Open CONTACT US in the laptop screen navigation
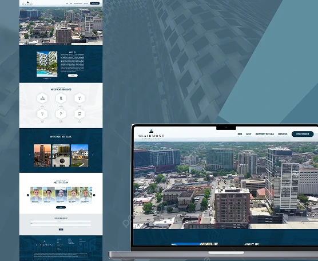Screen dimensions: 318x261 tap(283, 134)
